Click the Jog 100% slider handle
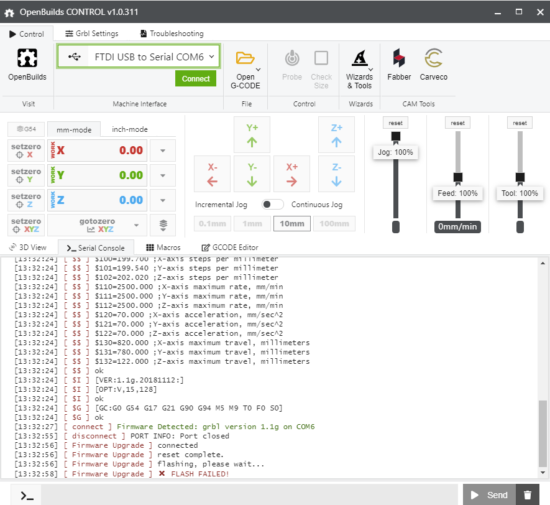 [x=396, y=136]
